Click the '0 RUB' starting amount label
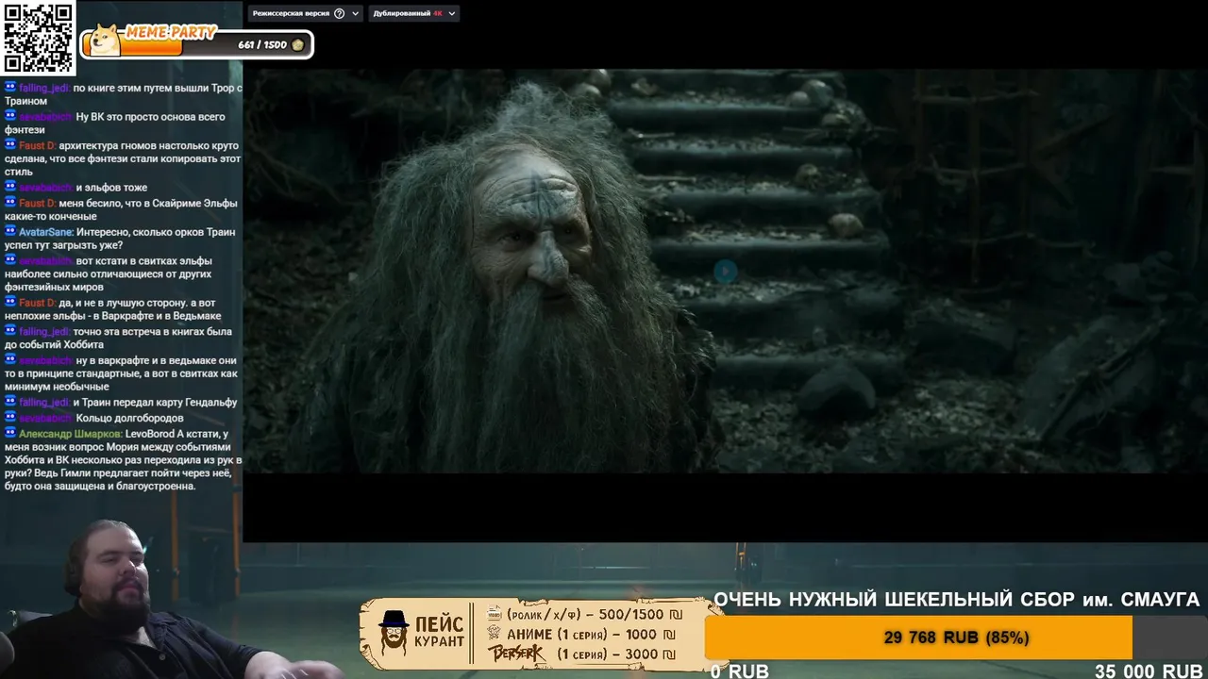This screenshot has height=679, width=1208. [x=740, y=671]
